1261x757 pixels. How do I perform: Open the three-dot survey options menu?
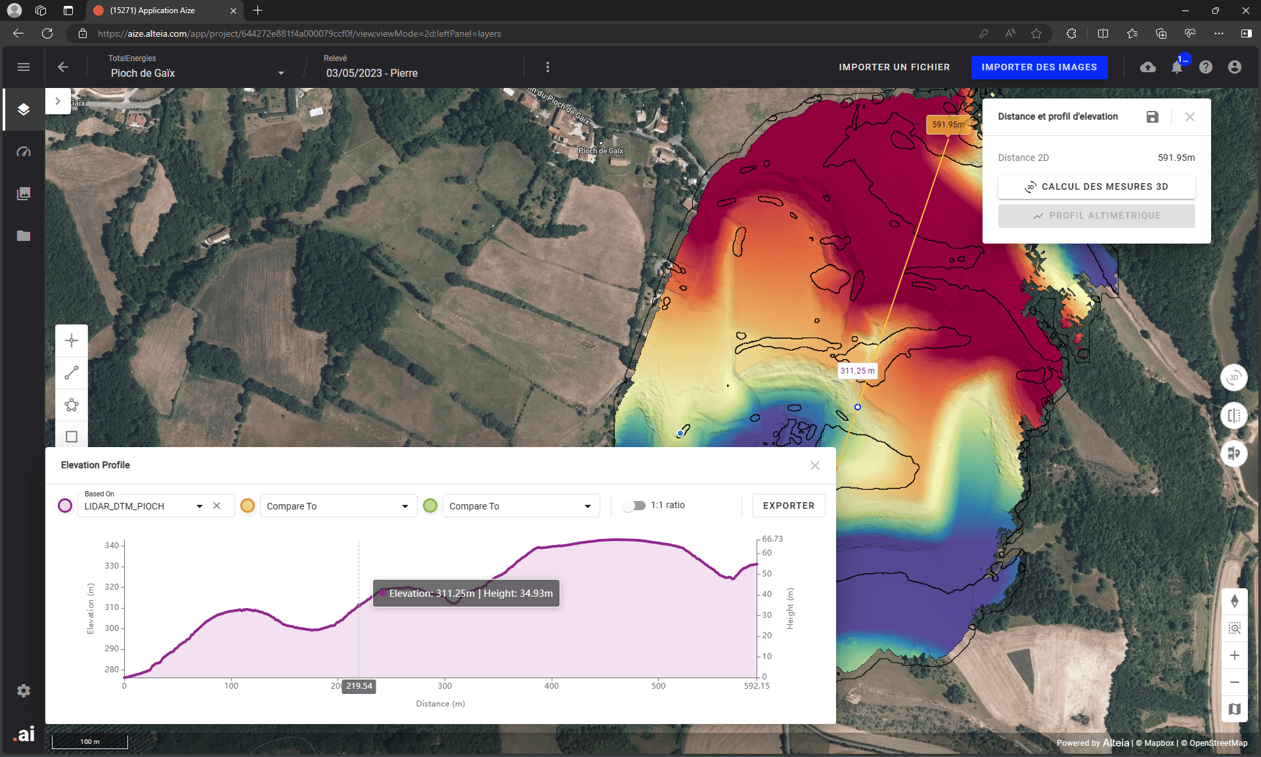click(x=548, y=67)
